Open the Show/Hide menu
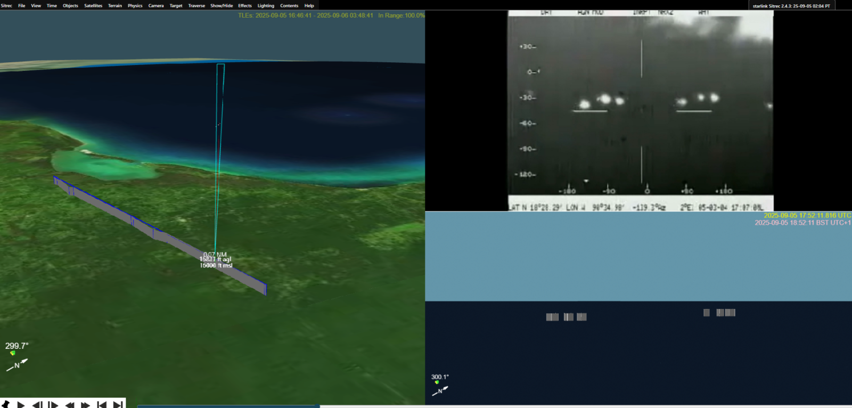This screenshot has height=408, width=852. click(x=221, y=6)
